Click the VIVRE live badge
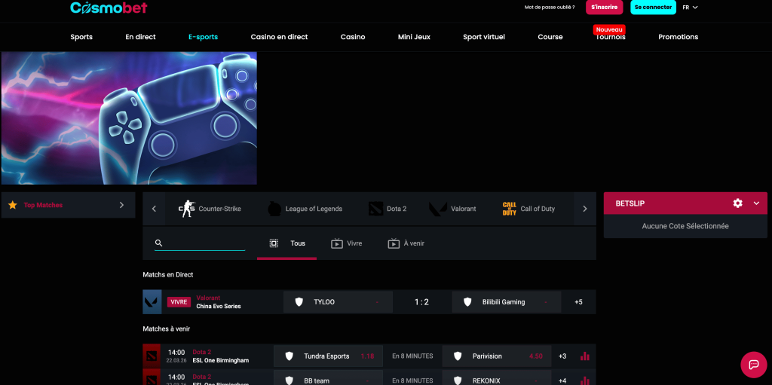Screen dimensions: 772x385 point(179,302)
